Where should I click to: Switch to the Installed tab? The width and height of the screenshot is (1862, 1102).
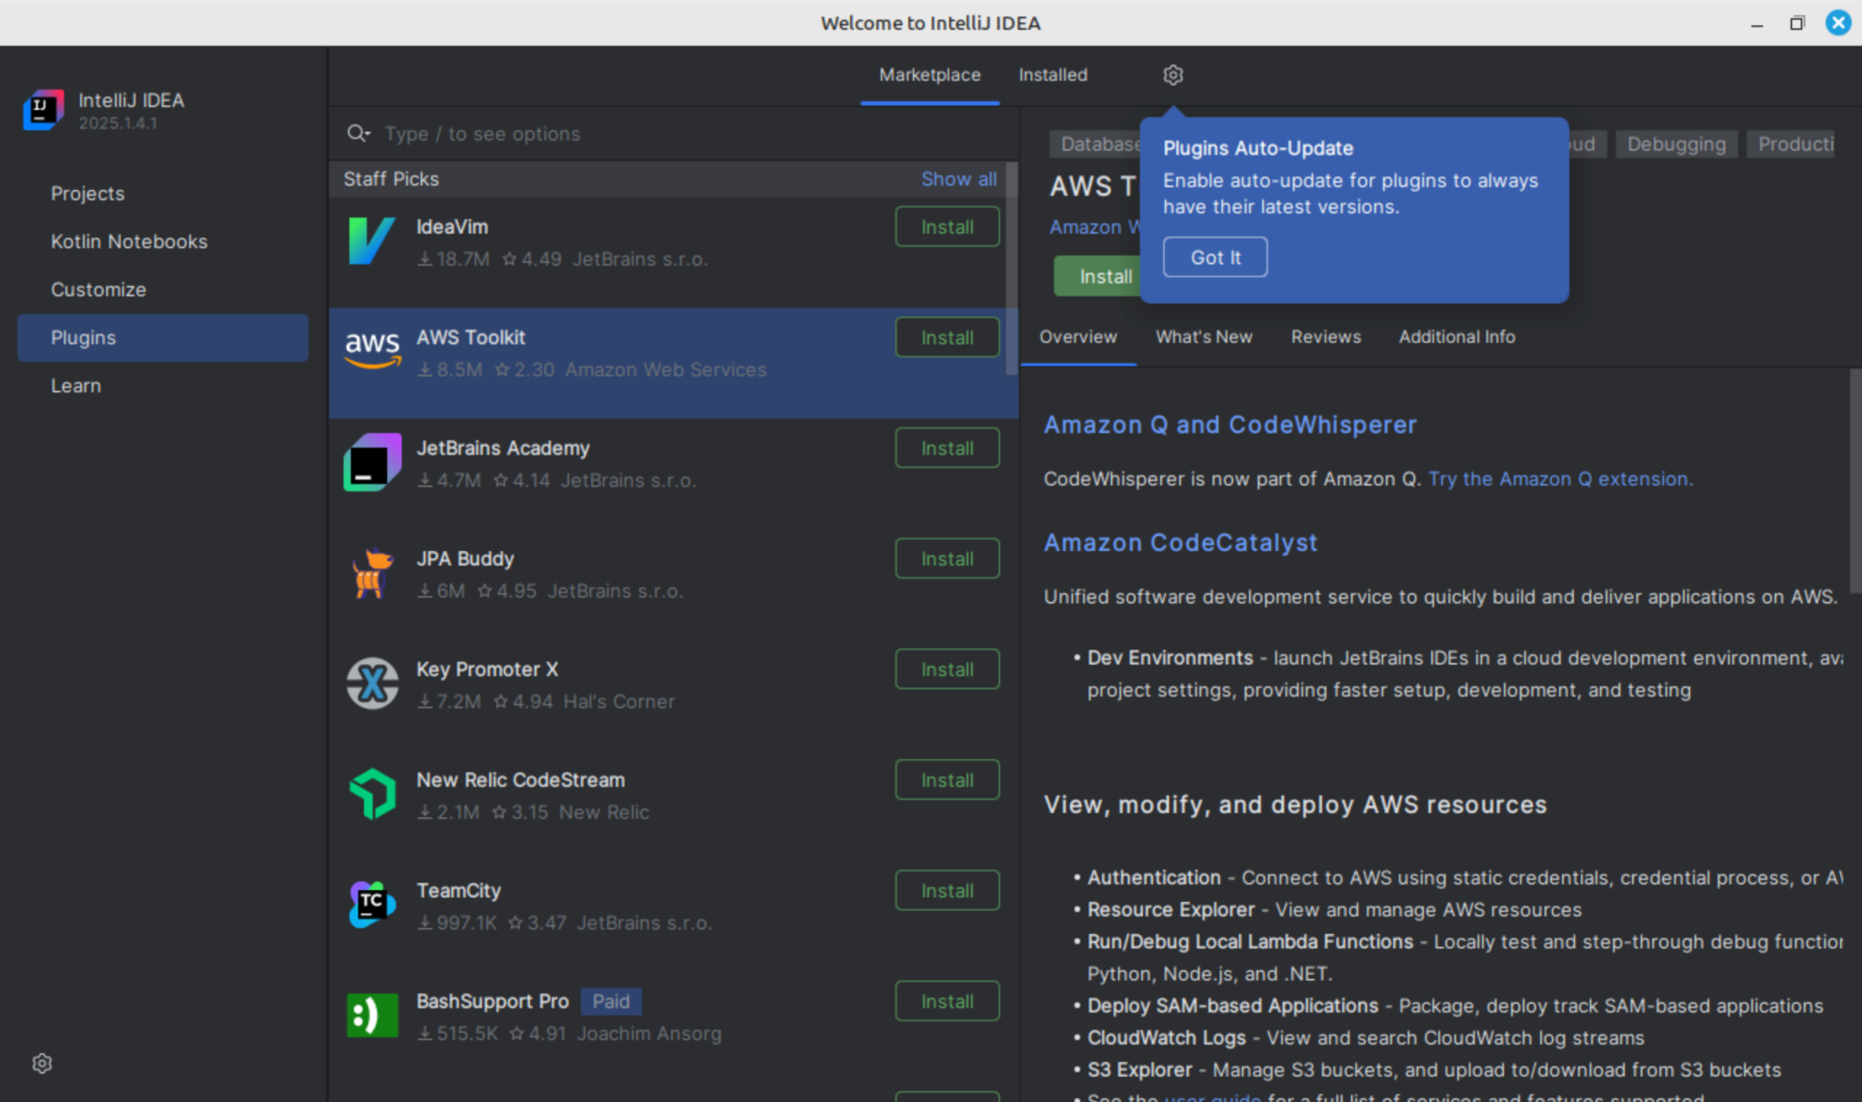point(1052,75)
